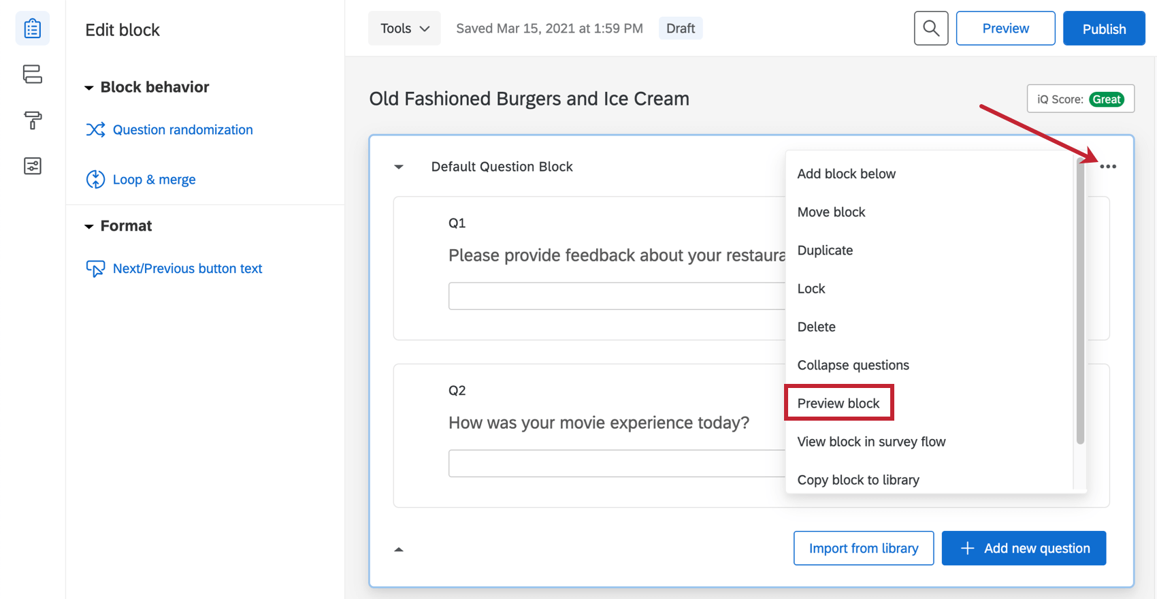Click the Question randomization shuffle icon
The width and height of the screenshot is (1157, 599).
pyautogui.click(x=95, y=129)
